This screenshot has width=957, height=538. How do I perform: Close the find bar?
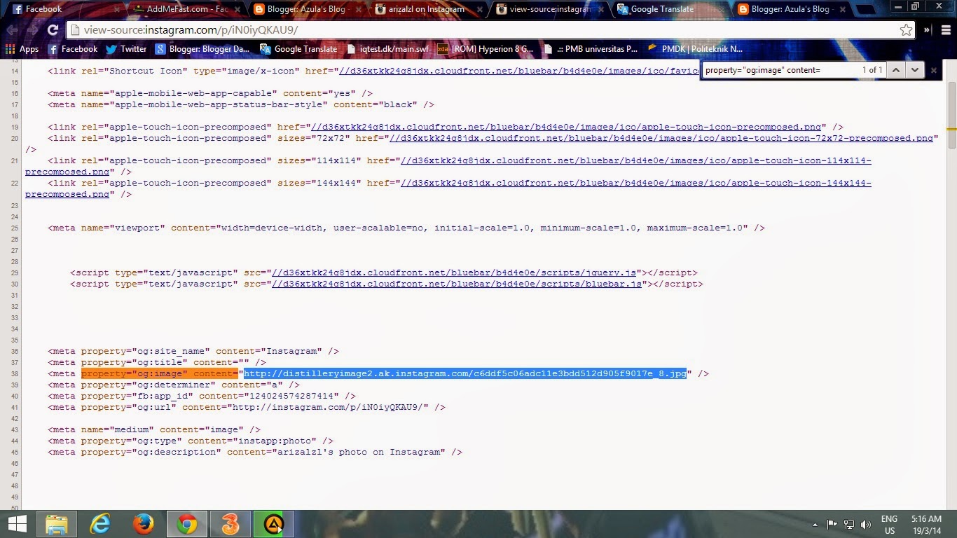coord(933,70)
